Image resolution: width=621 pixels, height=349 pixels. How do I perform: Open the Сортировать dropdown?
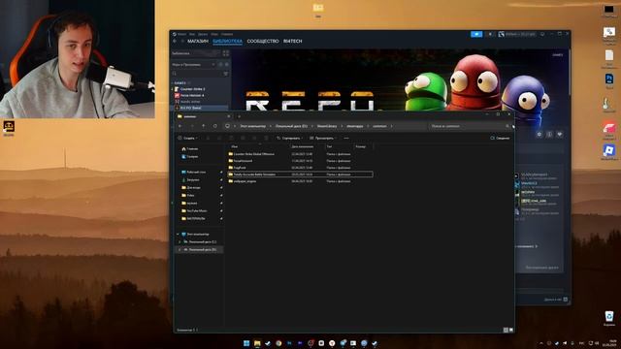coord(289,138)
